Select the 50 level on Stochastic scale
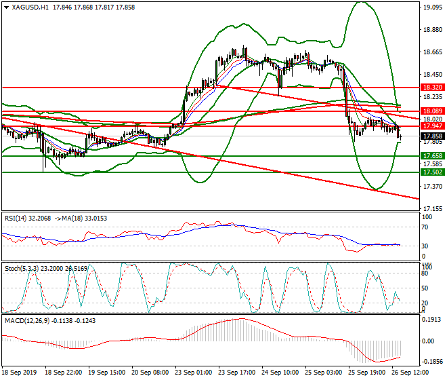Screen dimensions: 447x380 pyautogui.click(x=425, y=288)
